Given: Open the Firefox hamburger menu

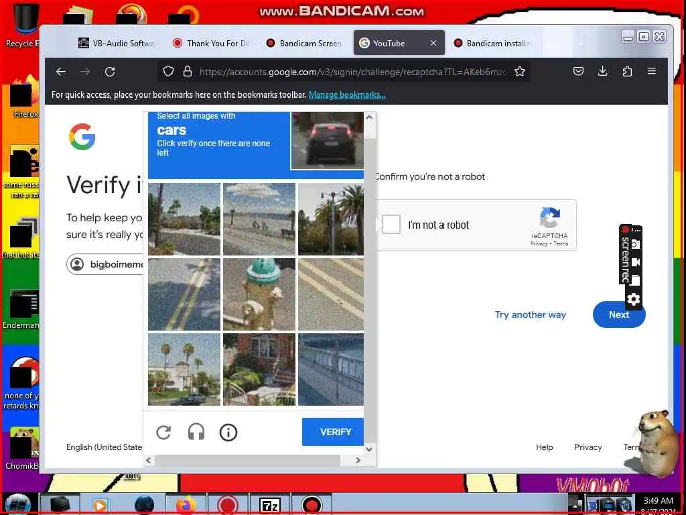Looking at the screenshot, I should 652,71.
